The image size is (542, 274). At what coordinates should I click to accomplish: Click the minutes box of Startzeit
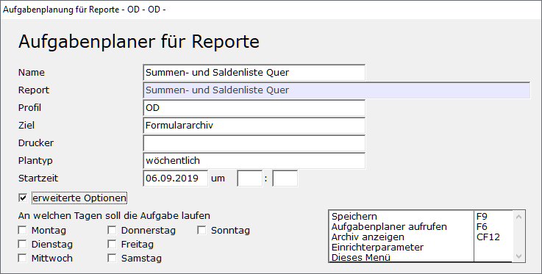pyautogui.click(x=285, y=179)
